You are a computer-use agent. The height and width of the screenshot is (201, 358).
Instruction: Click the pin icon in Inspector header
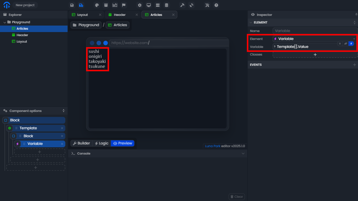click(356, 14)
